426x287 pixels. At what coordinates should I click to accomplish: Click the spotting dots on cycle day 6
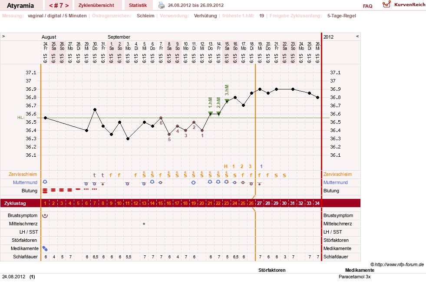pos(86,189)
